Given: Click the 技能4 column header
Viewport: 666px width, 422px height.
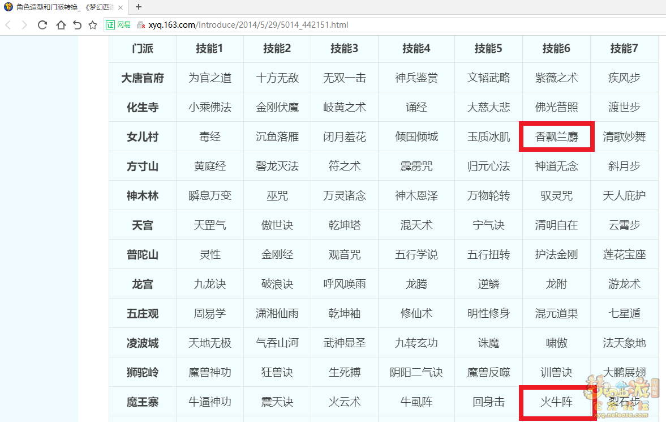Looking at the screenshot, I should 416,49.
